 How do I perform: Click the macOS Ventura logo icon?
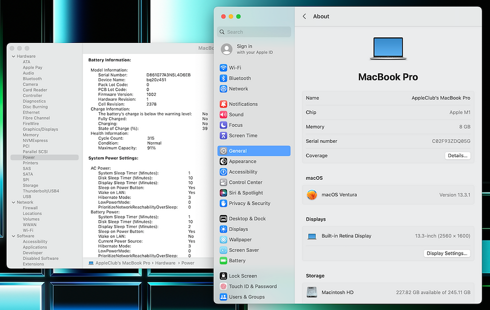pyautogui.click(x=312, y=195)
